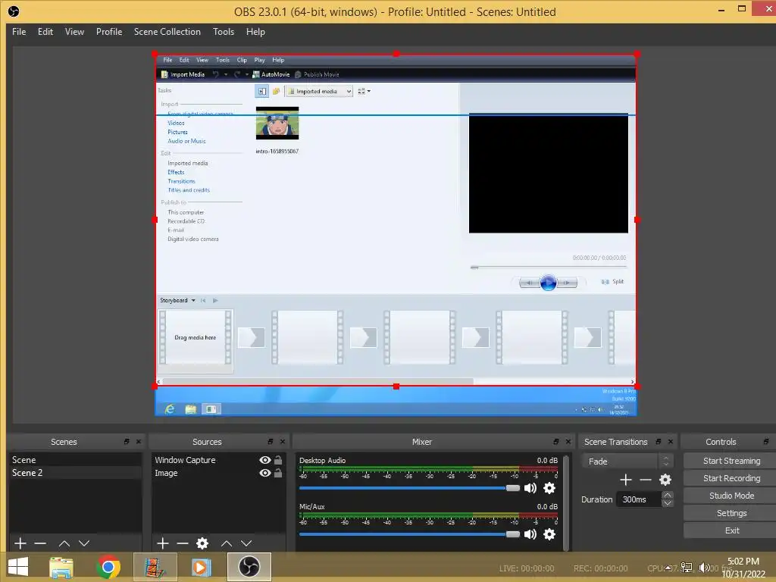Viewport: 776px width, 582px height.
Task: Open the File menu
Action: click(x=19, y=32)
